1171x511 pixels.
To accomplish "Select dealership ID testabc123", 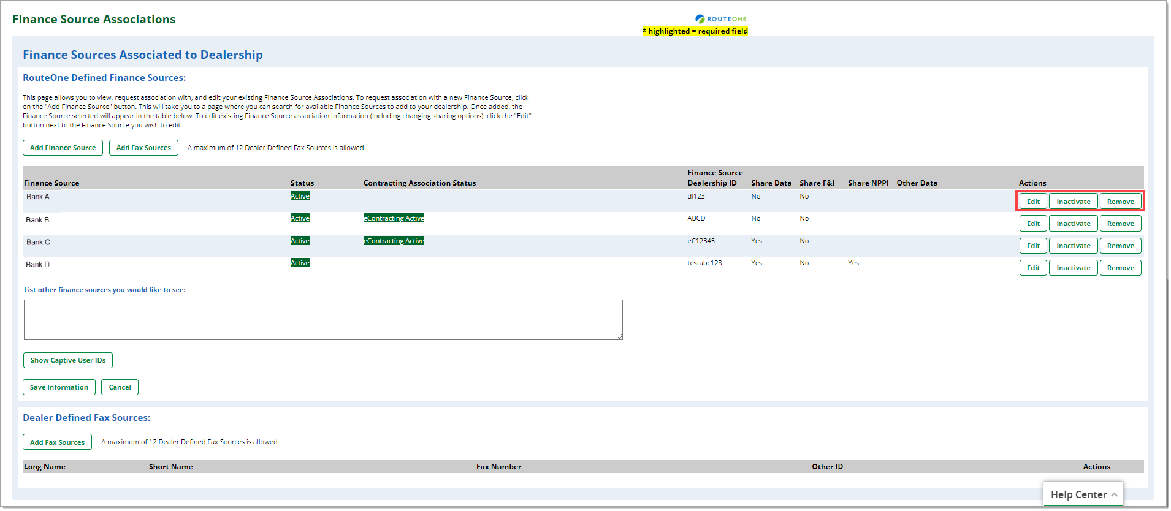I will [x=704, y=263].
